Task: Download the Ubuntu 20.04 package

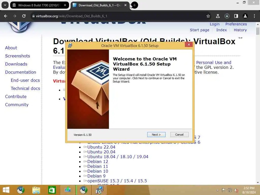Action: point(101,152)
